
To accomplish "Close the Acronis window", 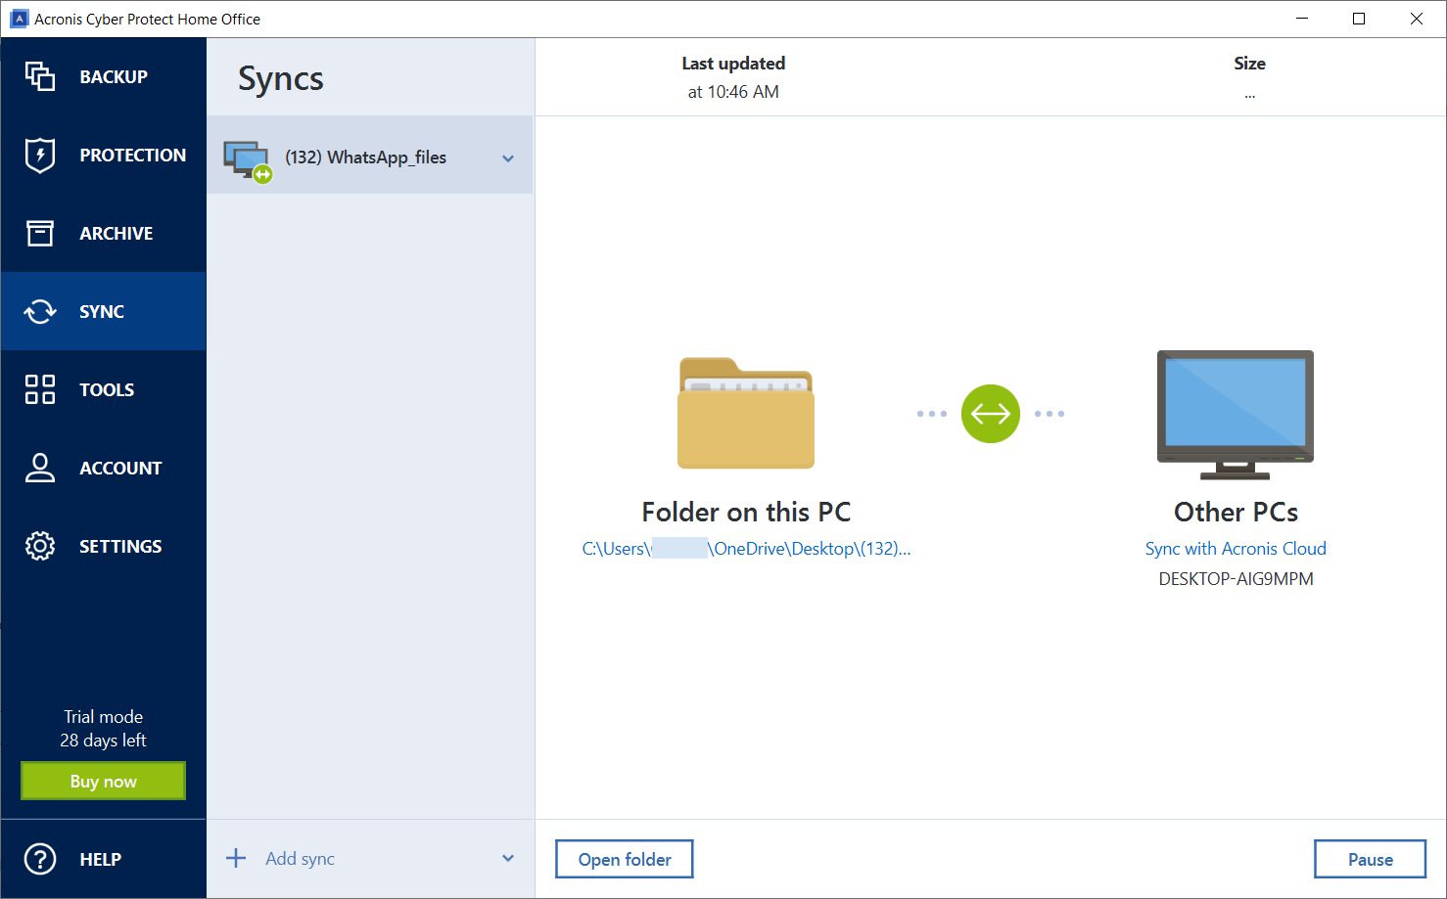I will pyautogui.click(x=1416, y=19).
